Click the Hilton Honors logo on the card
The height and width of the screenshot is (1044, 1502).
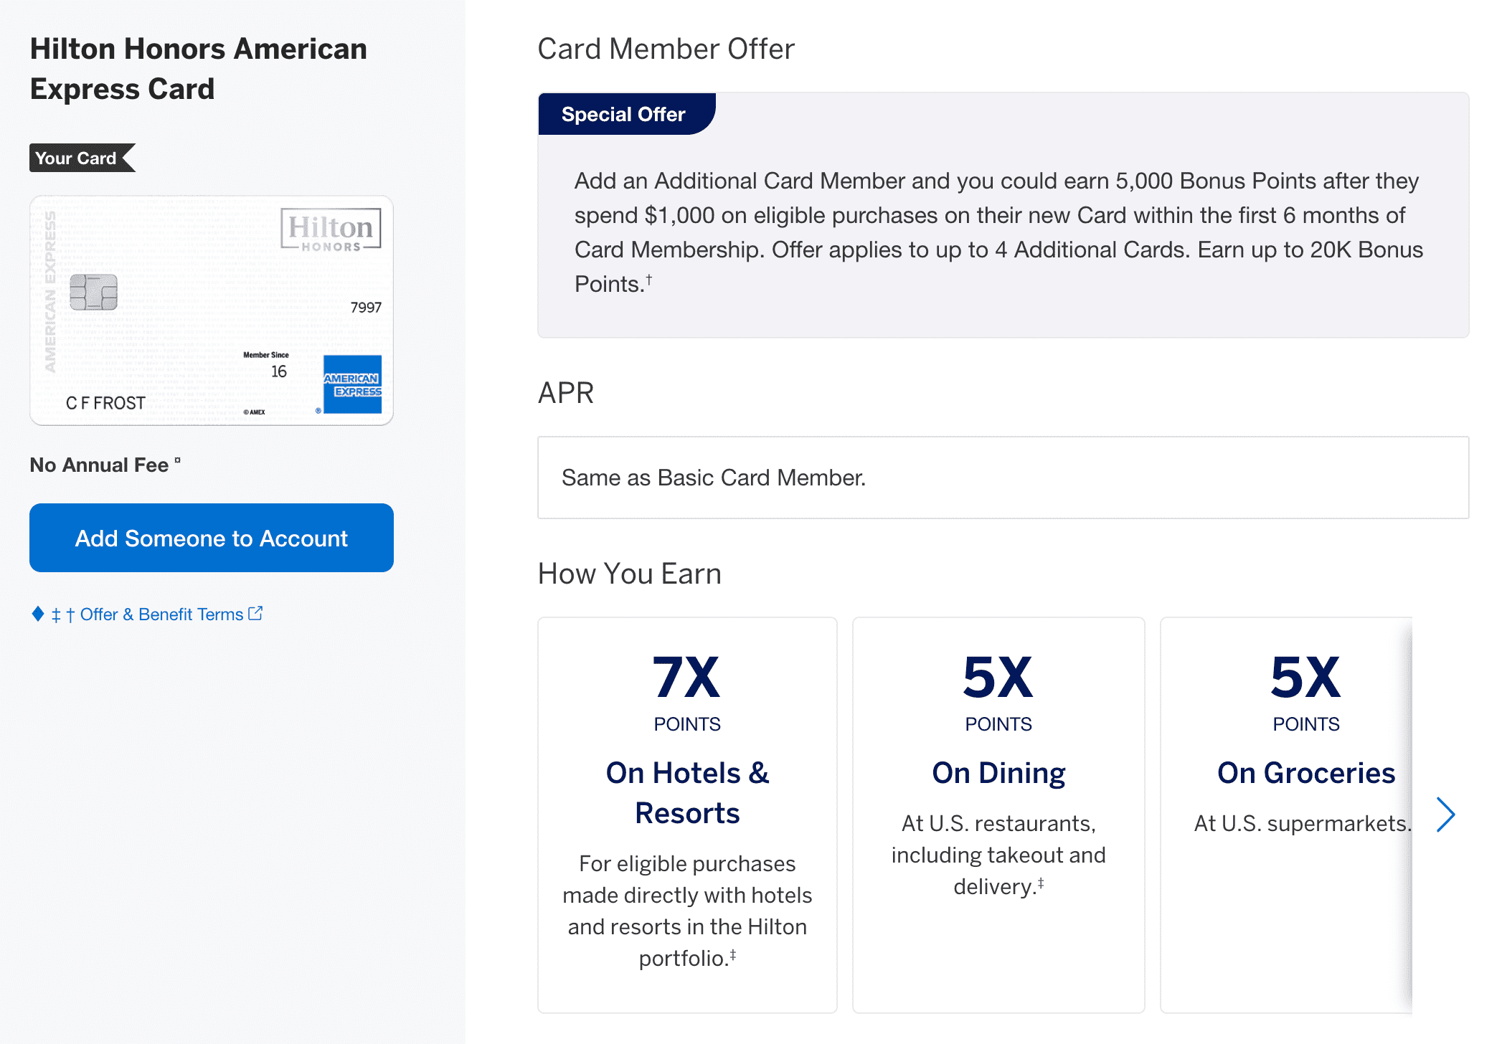pos(331,229)
